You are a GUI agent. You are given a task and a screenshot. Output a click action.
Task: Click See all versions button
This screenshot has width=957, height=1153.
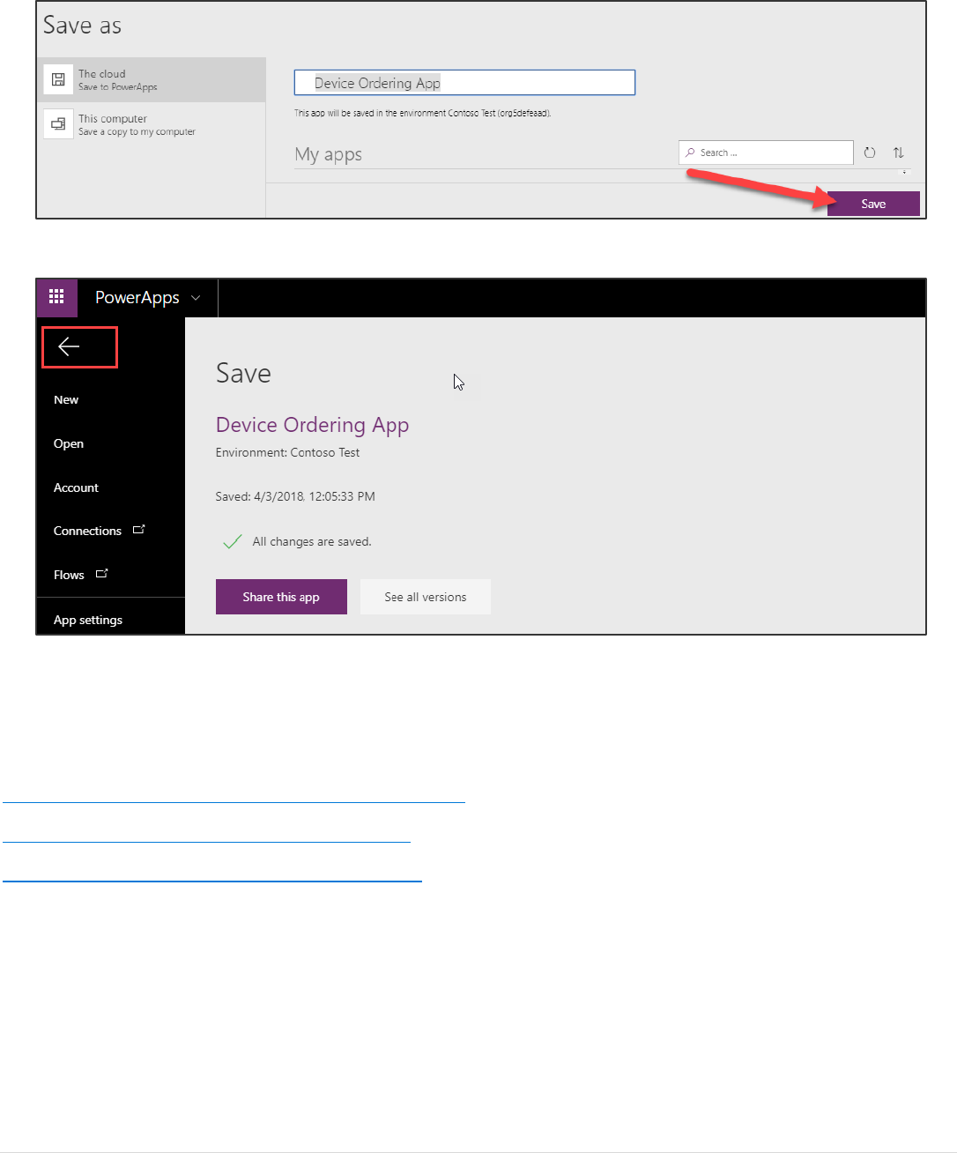(x=426, y=597)
